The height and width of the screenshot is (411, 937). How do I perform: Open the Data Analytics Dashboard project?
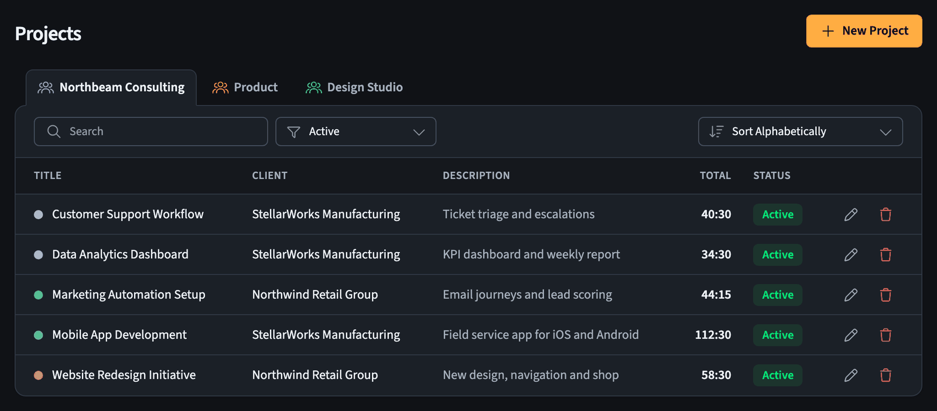(x=120, y=254)
